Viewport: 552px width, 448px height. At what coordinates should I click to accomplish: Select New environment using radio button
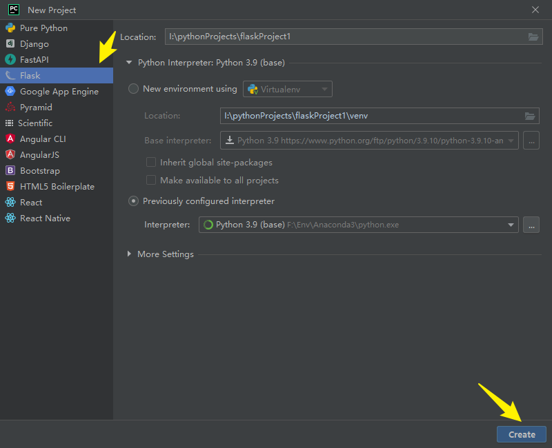click(x=133, y=89)
